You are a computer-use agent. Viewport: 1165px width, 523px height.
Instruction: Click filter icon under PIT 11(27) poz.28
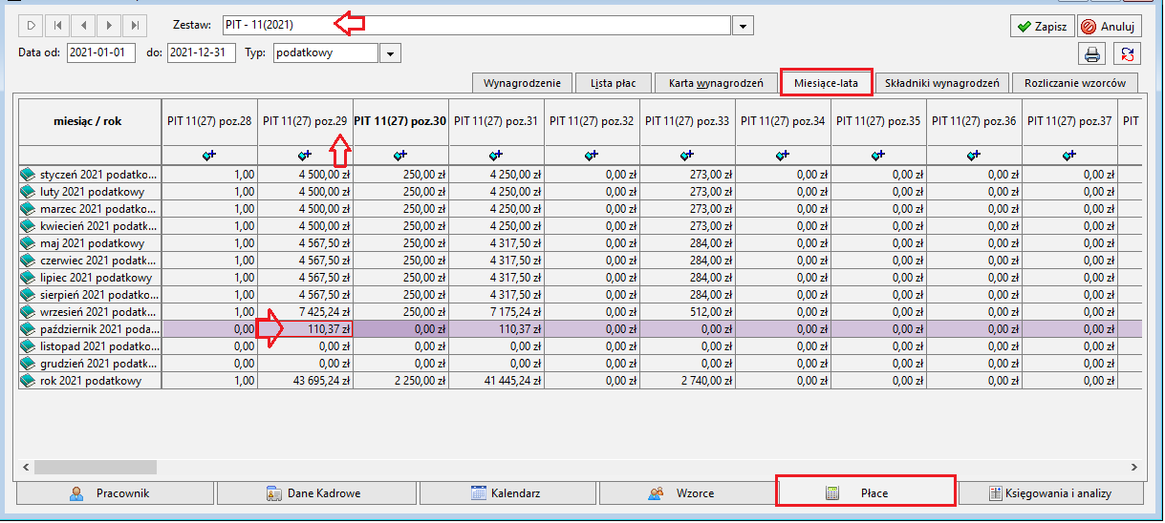[x=209, y=155]
